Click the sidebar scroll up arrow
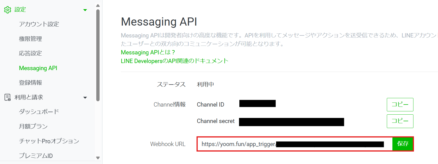This screenshot has width=438, height=164. 98,6
